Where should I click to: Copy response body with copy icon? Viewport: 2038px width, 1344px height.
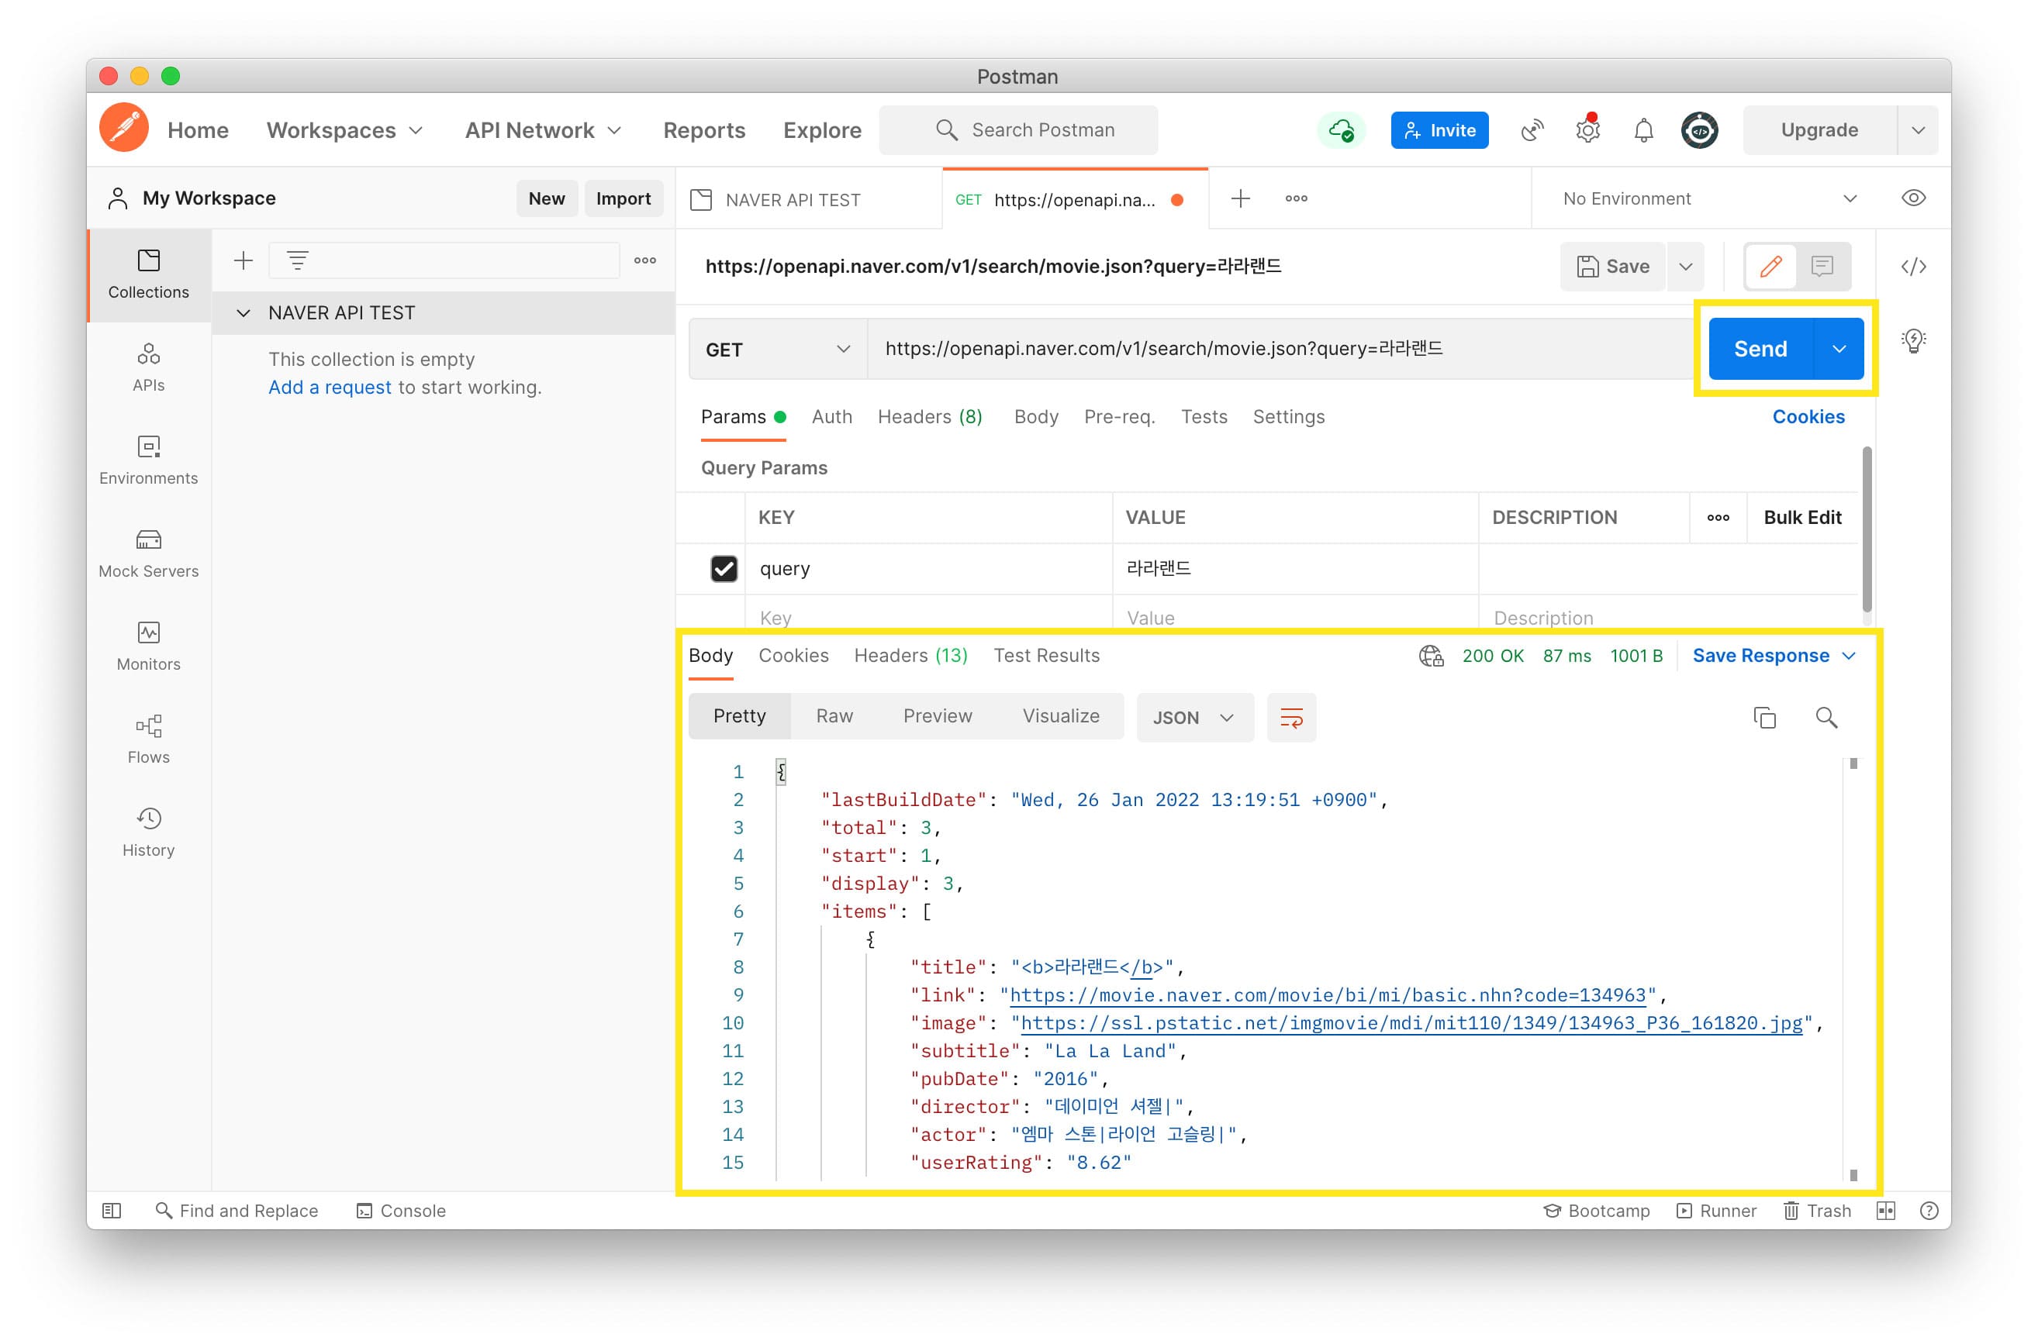pos(1763,718)
